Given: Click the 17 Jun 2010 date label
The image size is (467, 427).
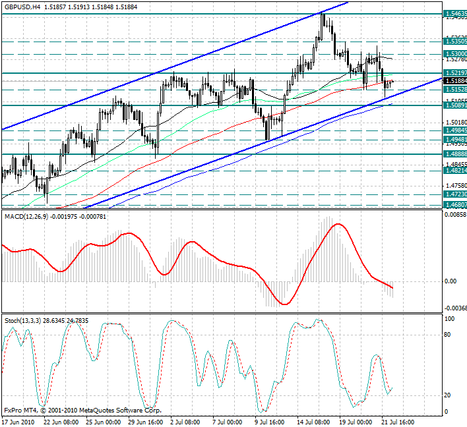Looking at the screenshot, I should point(18,422).
